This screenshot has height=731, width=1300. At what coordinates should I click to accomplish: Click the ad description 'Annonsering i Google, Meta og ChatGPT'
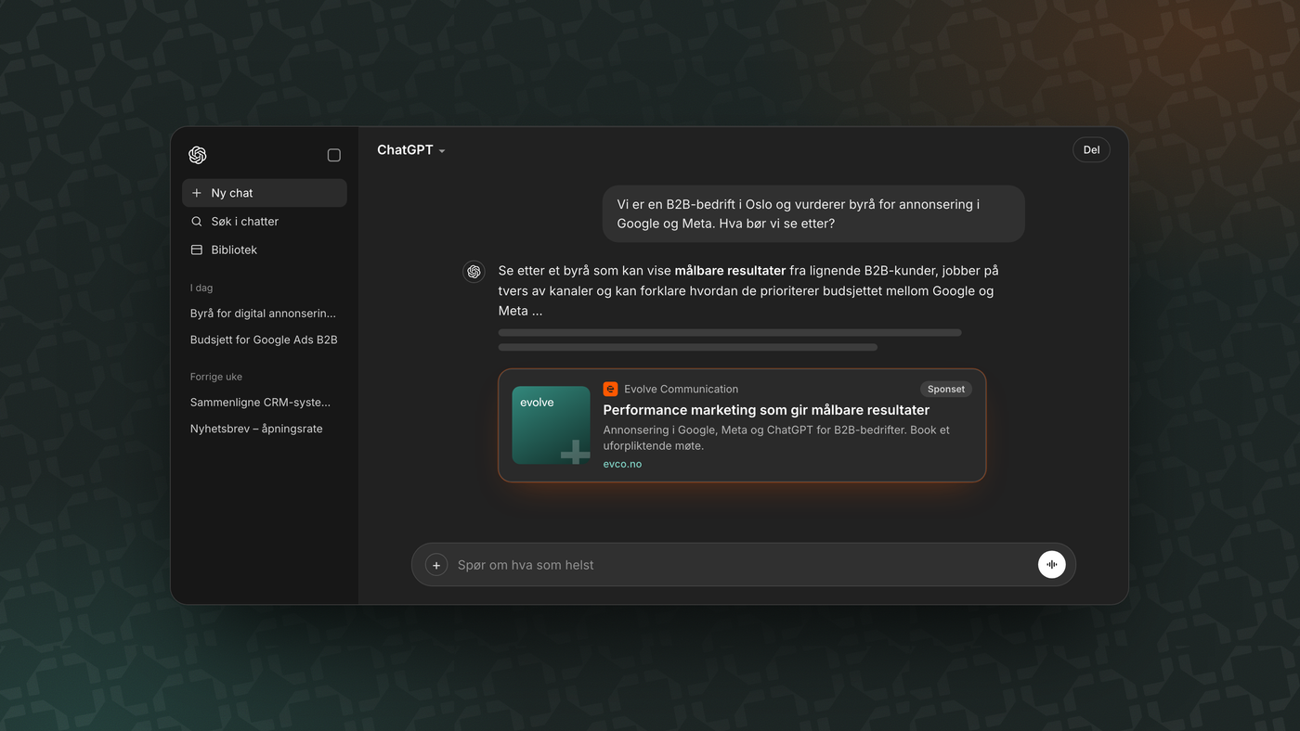[x=776, y=438]
